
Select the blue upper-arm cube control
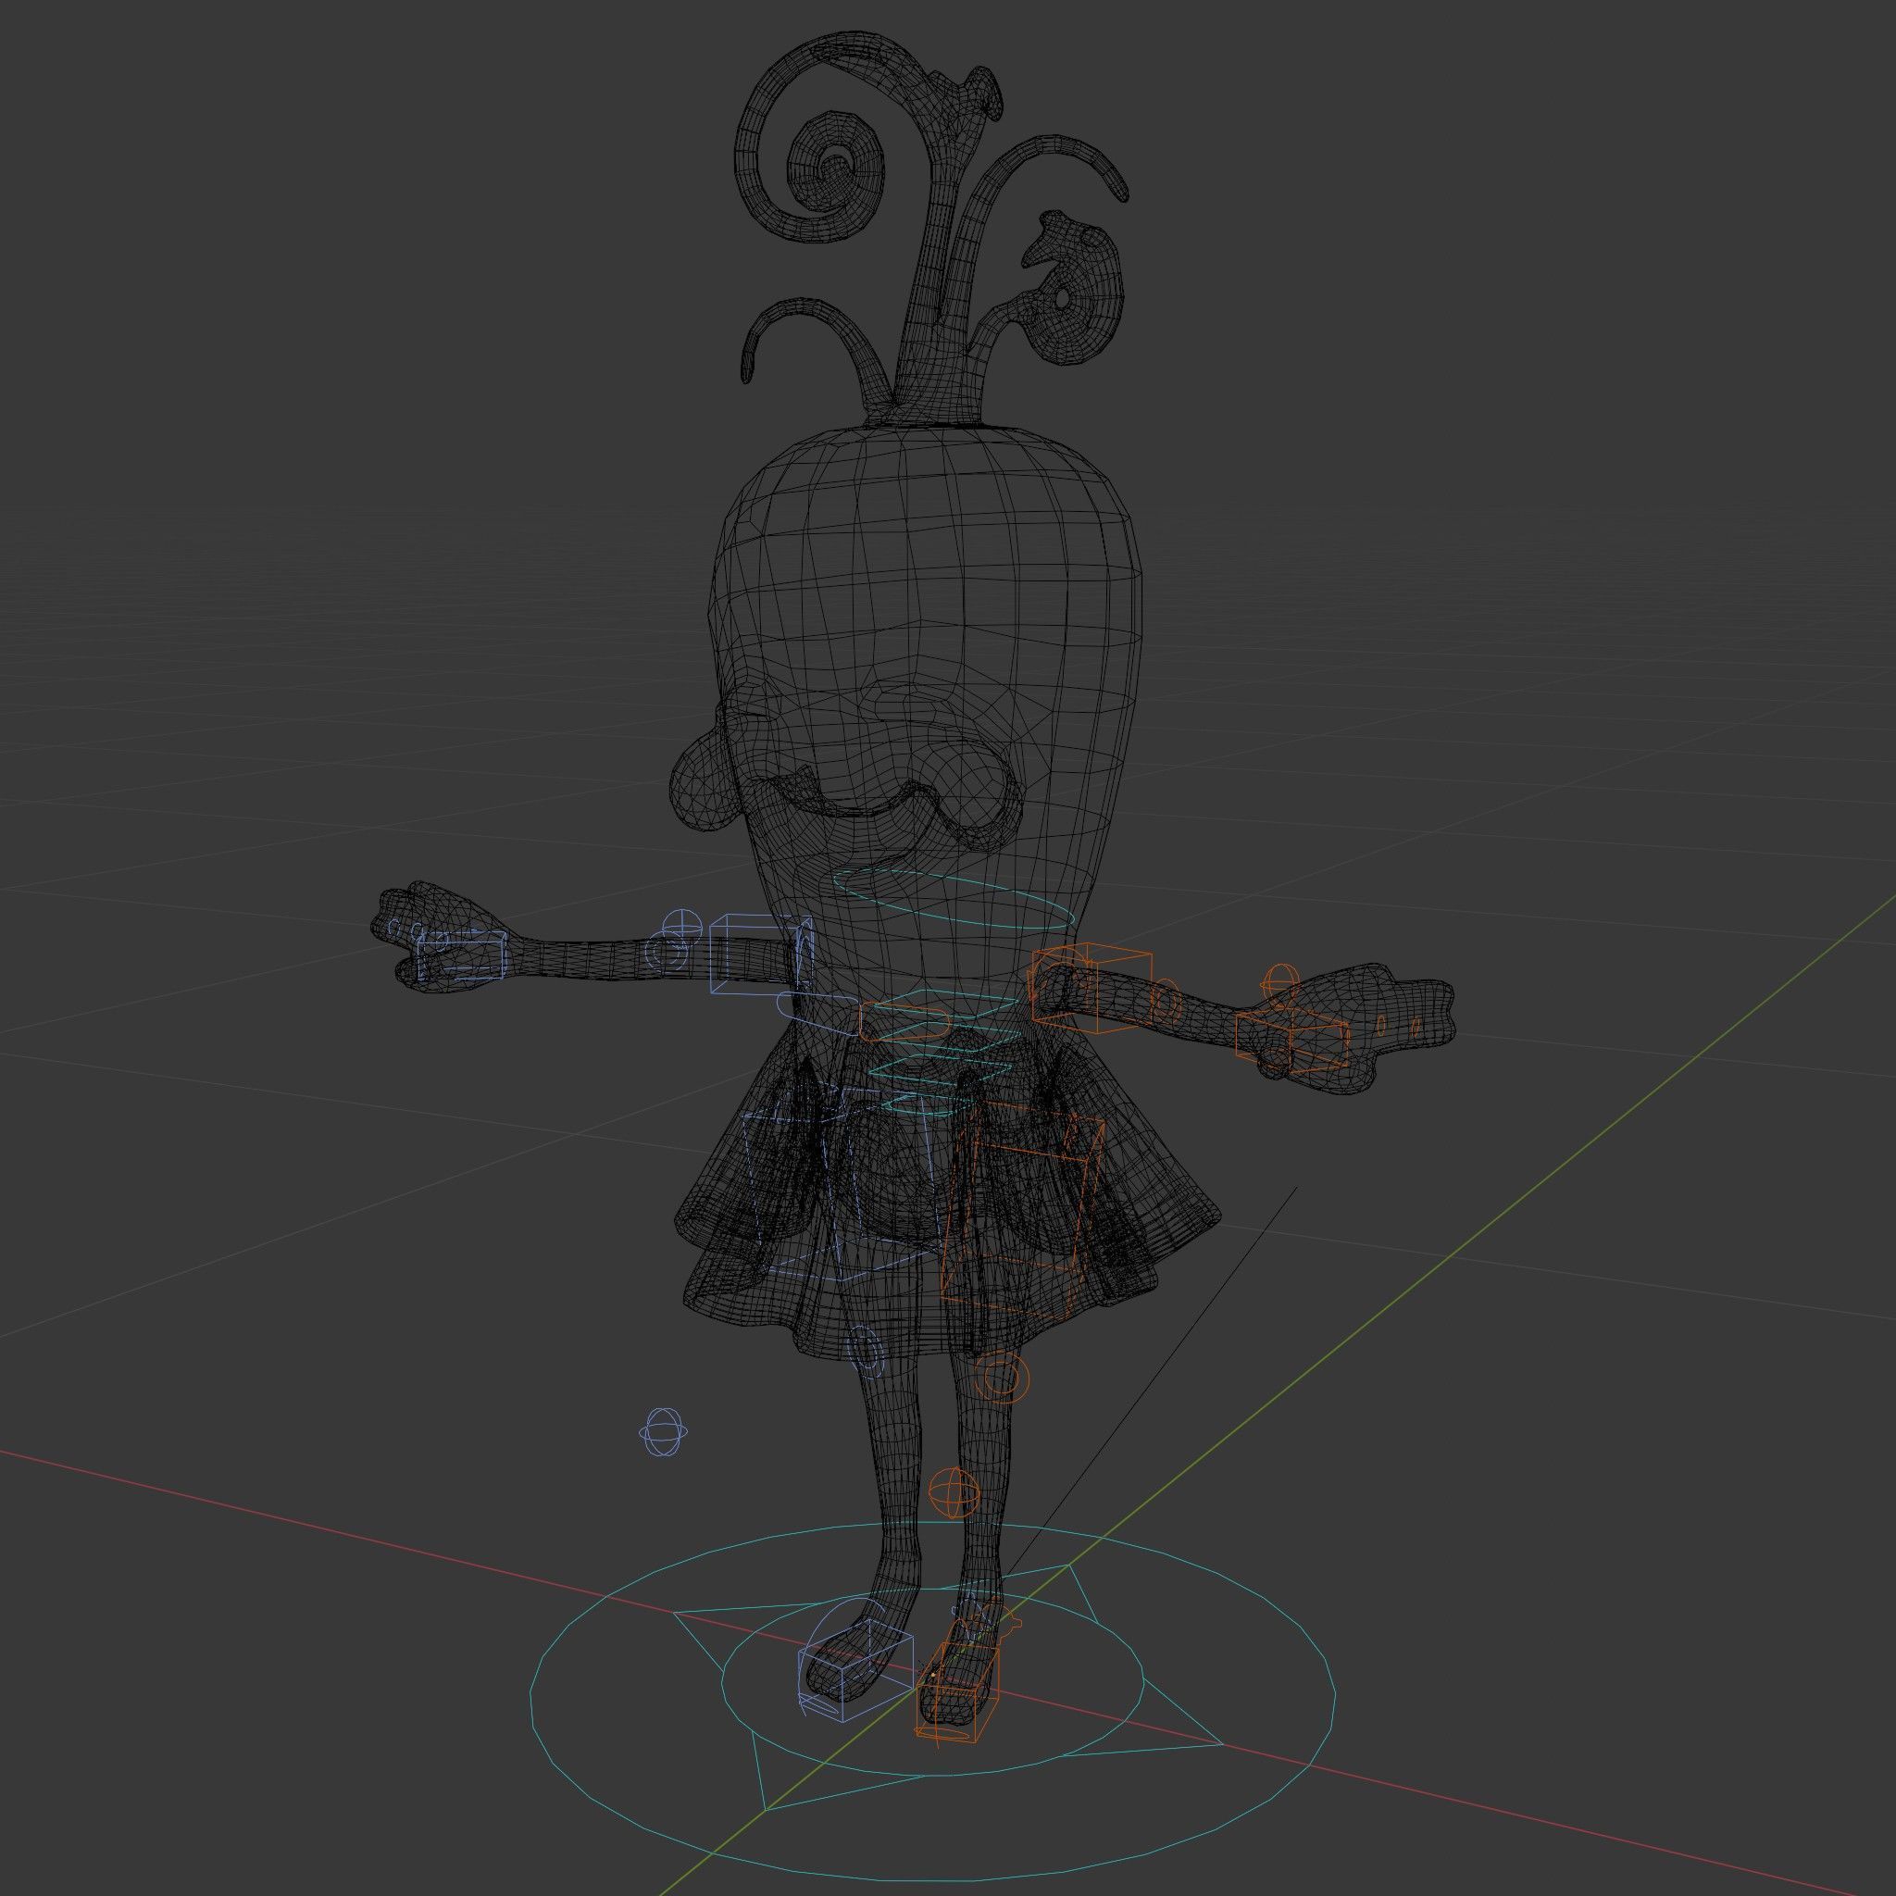761,954
